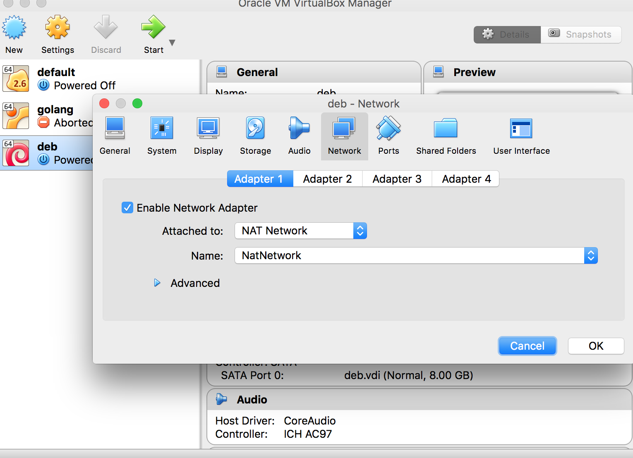
Task: Select the golang VM icon in list
Action: tap(16, 115)
